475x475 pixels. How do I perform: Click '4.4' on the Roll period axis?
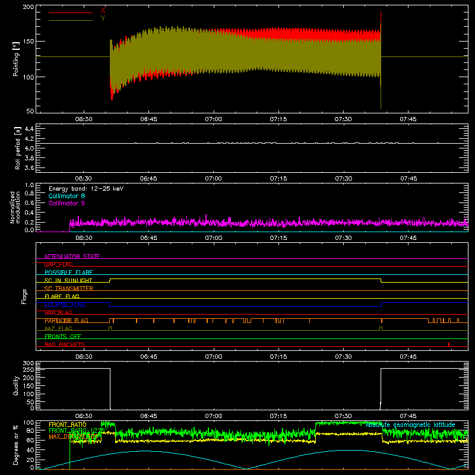(x=29, y=129)
